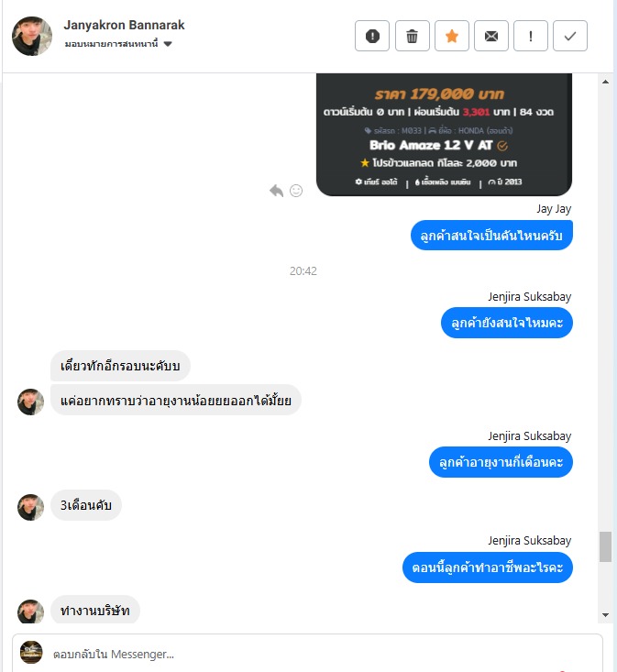617x672 pixels.
Task: Reply to car listing with arrow icon
Action: (x=276, y=191)
